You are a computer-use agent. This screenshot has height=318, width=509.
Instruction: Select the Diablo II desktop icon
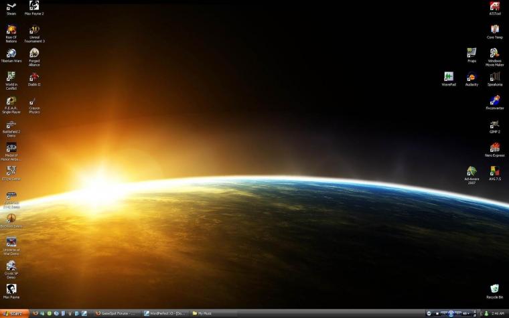click(34, 79)
